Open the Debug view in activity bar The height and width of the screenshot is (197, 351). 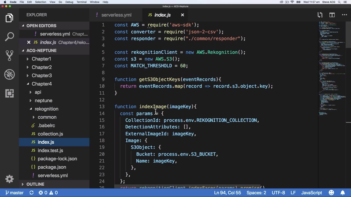(9, 74)
